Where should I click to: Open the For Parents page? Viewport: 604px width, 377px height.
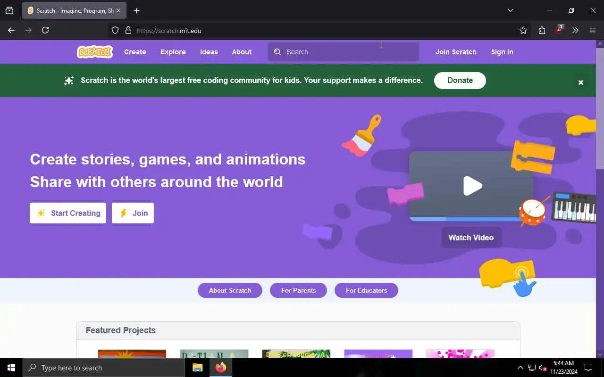[298, 290]
